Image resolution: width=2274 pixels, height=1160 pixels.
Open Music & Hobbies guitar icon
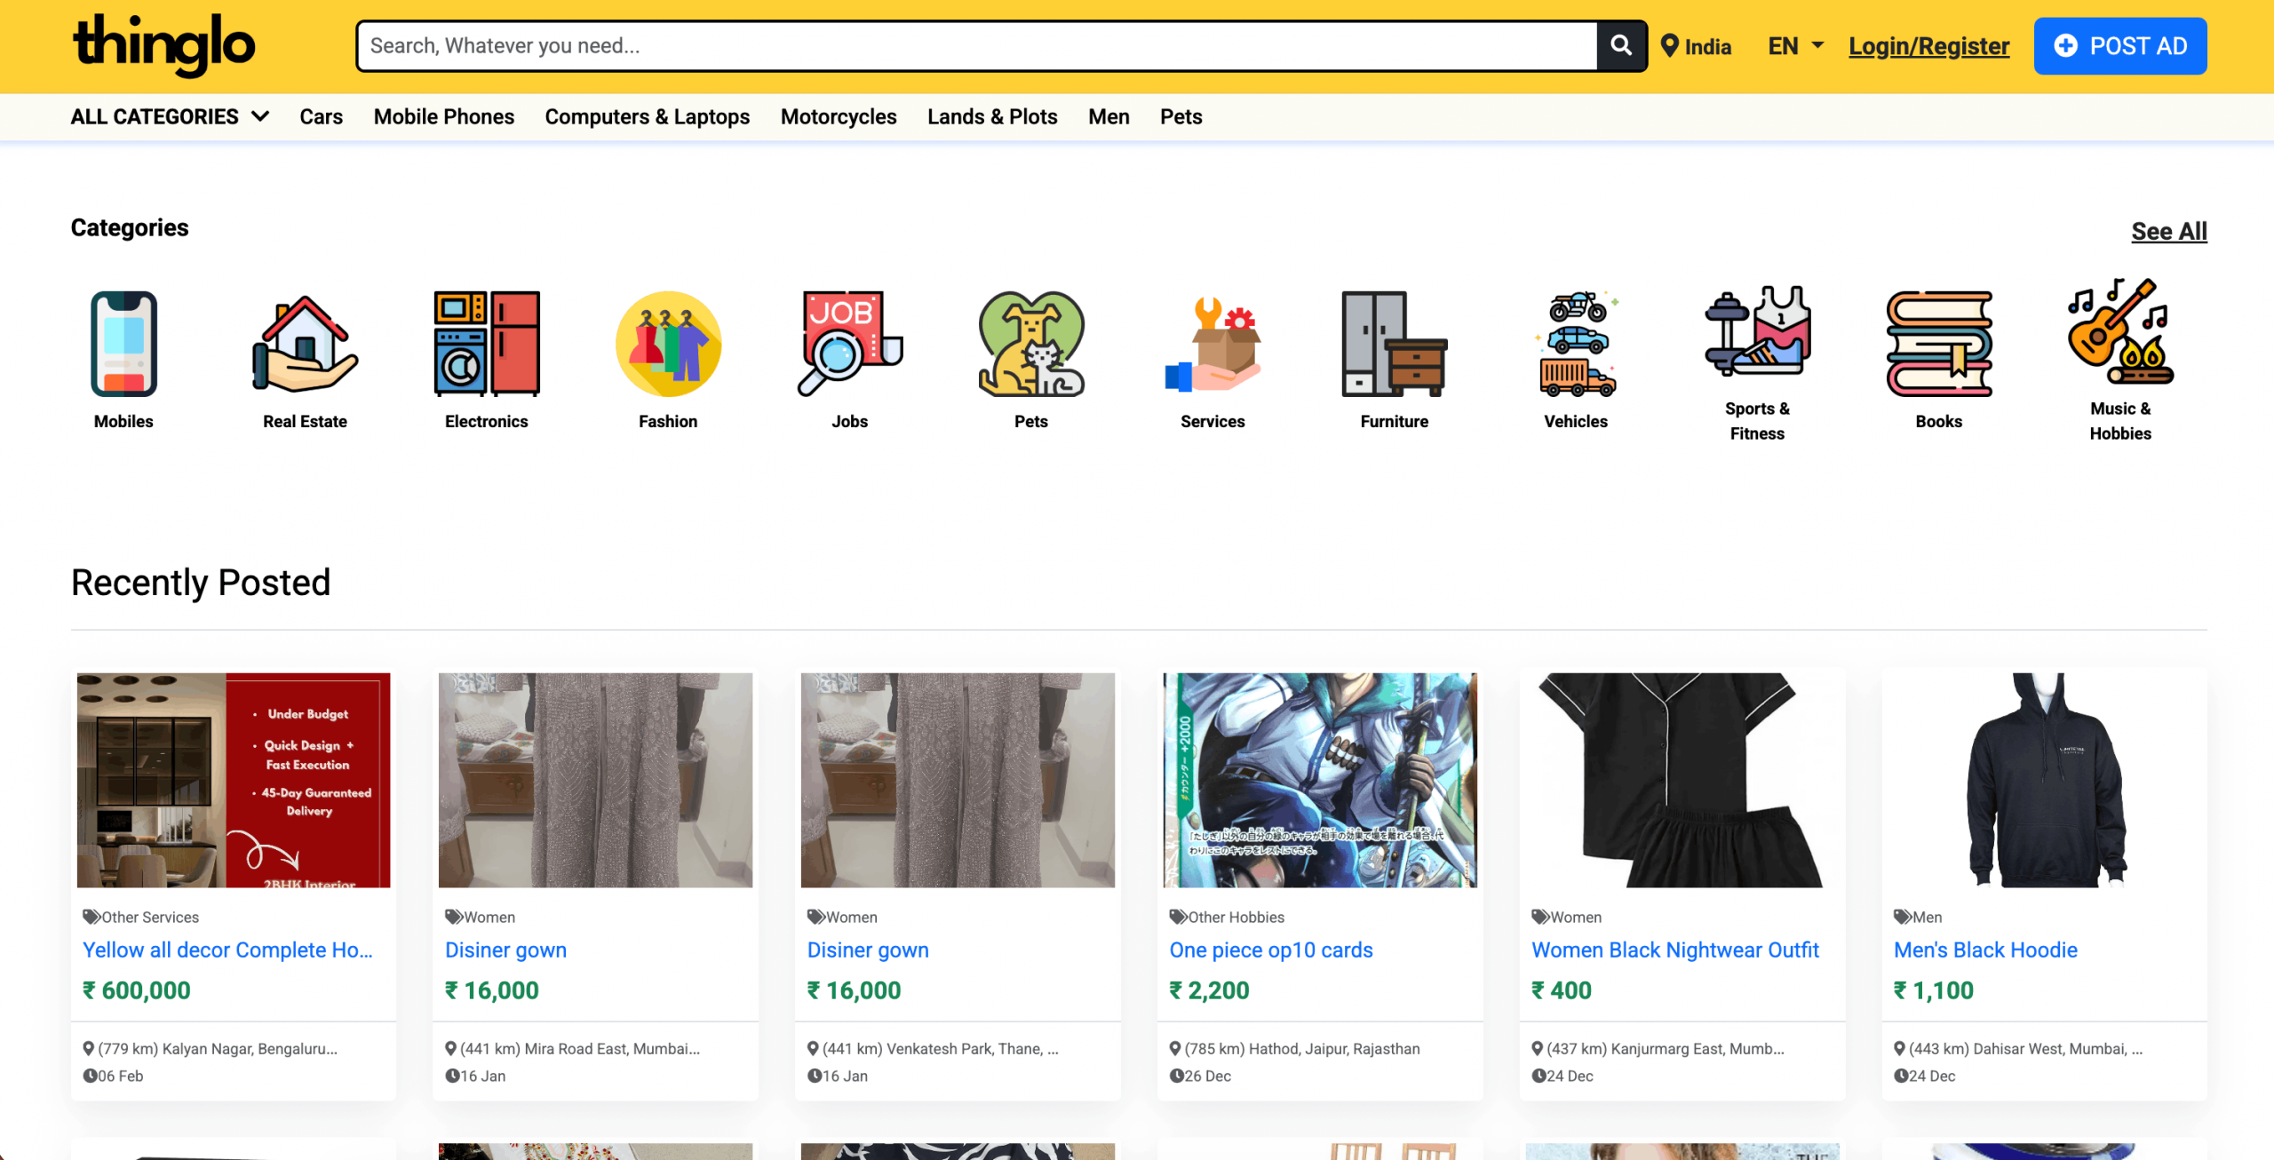click(x=2119, y=333)
